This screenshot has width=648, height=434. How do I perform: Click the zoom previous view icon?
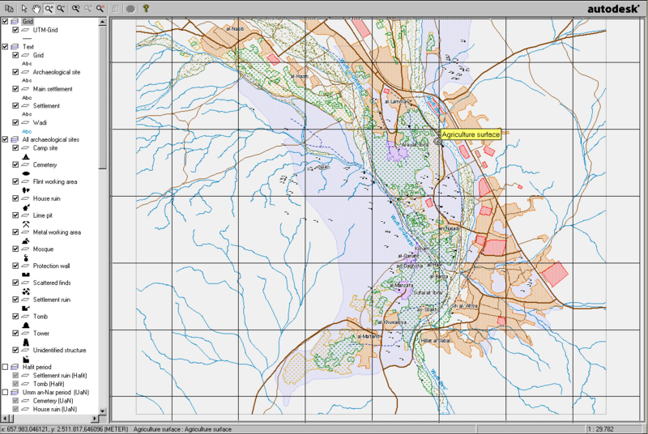[x=75, y=7]
